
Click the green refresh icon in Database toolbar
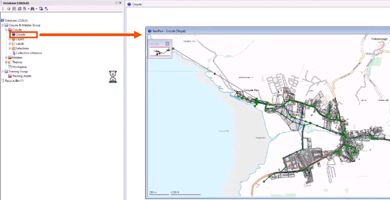coord(9,9)
